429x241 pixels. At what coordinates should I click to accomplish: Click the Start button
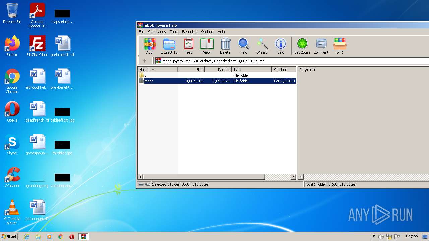(x=9, y=237)
